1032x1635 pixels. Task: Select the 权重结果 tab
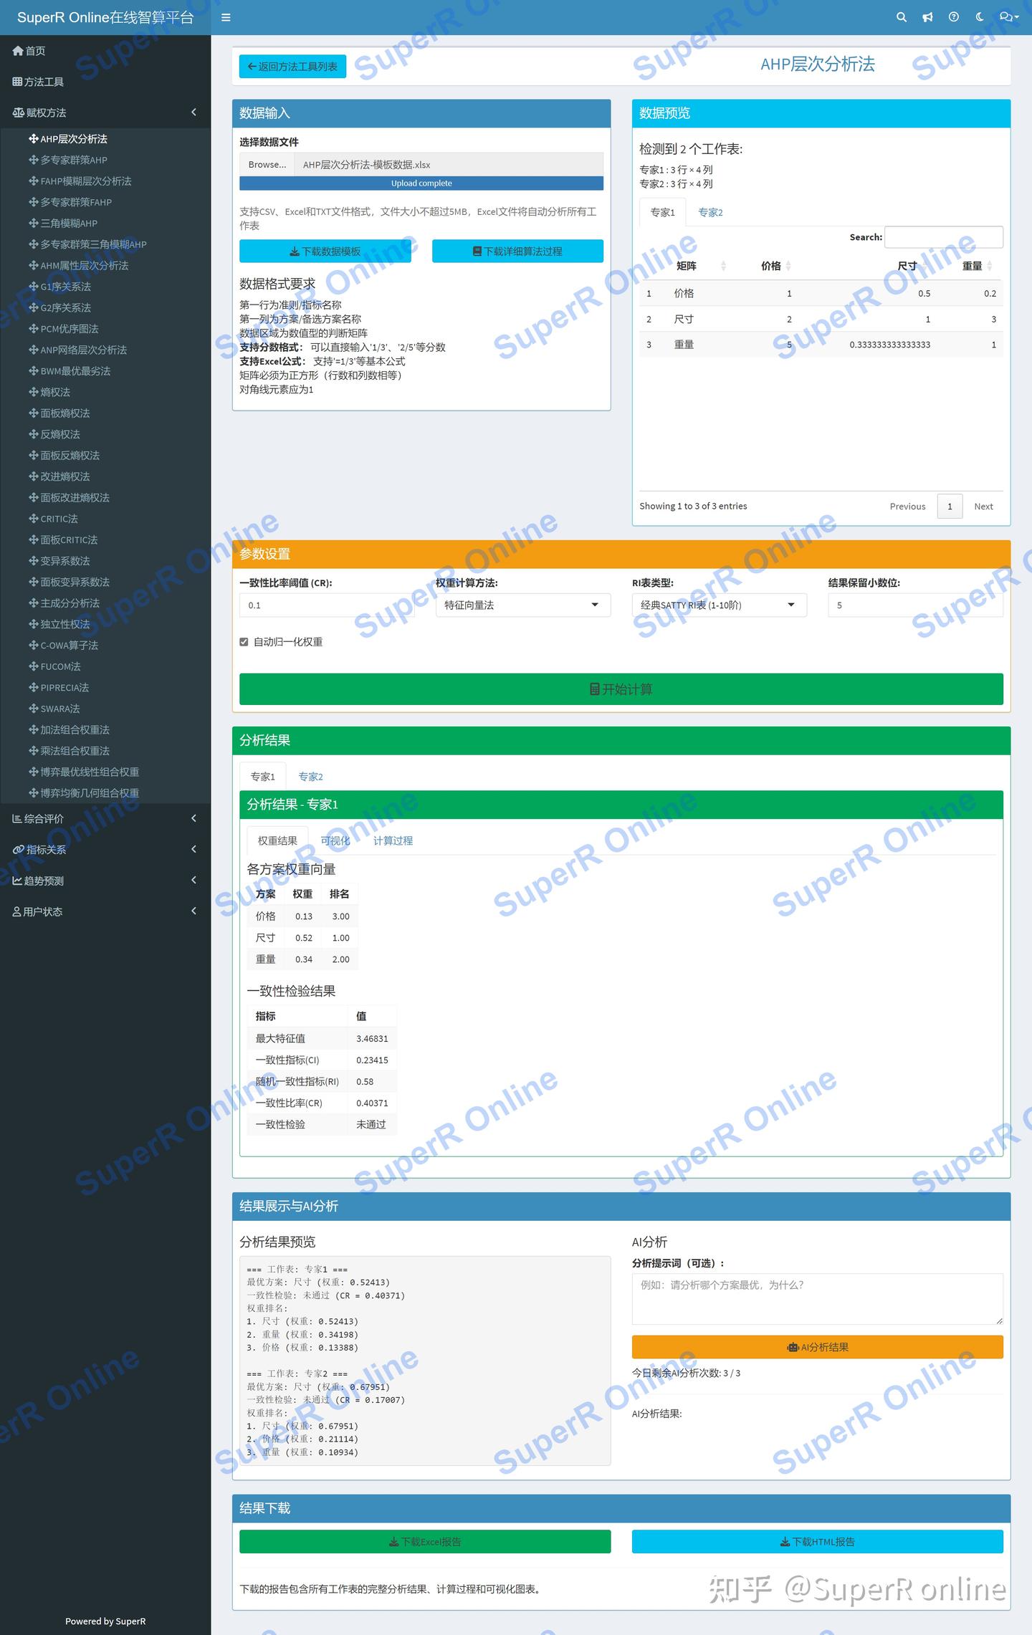coord(277,840)
